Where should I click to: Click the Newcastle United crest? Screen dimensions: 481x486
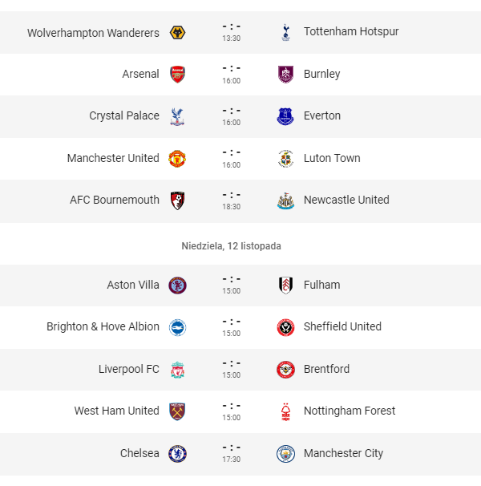285,200
